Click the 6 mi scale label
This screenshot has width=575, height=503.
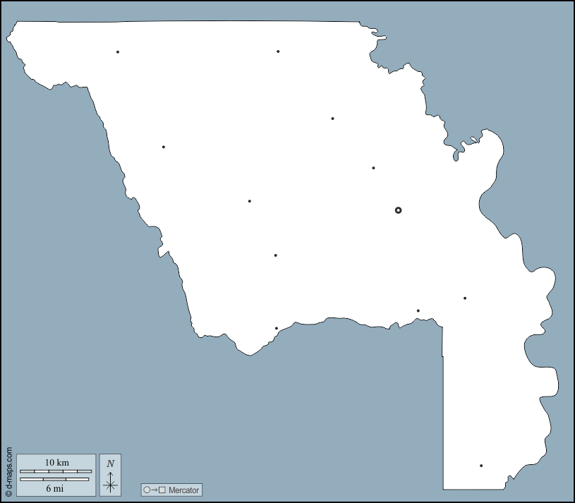click(x=55, y=487)
